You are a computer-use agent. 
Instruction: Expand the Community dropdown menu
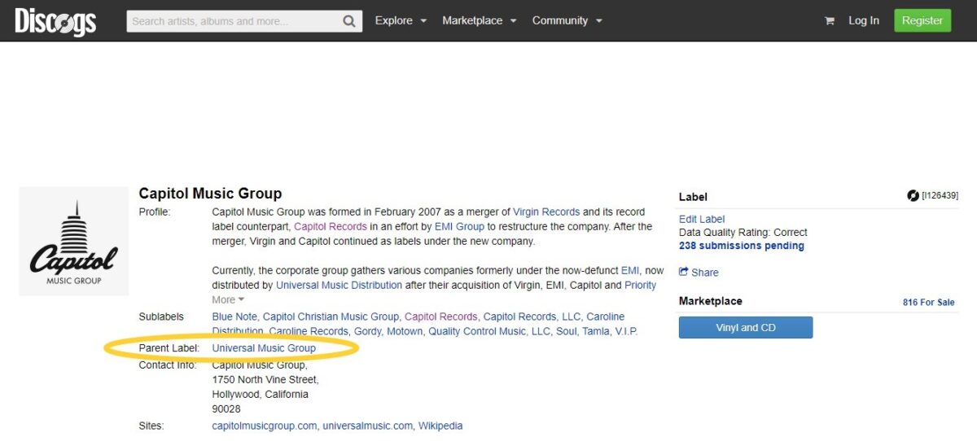click(567, 20)
